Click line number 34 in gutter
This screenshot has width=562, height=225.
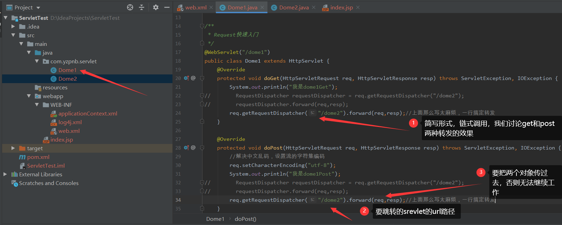[178, 200]
